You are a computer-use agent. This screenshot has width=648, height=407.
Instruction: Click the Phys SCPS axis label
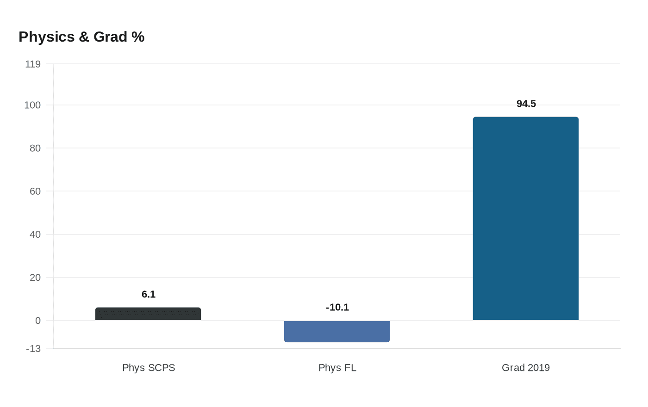[149, 368]
